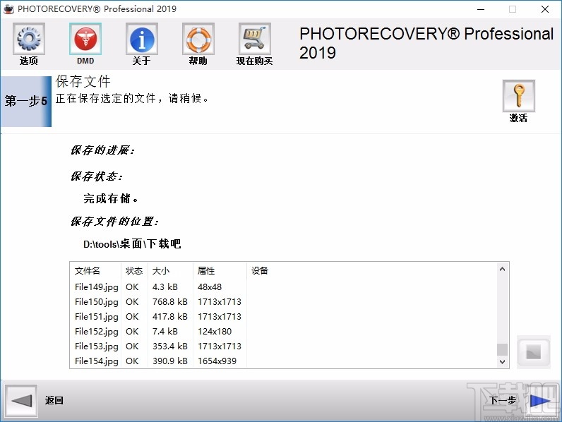
Task: Click the 返回 label
Action: [54, 400]
